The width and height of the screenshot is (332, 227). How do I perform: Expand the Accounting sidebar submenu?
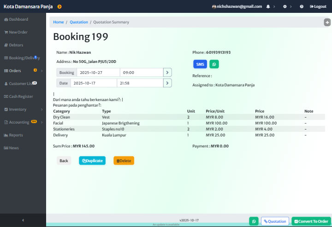[x=41, y=122]
